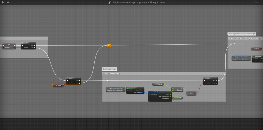
Task: Select the Check max weight comment box title
Action: tap(111, 74)
